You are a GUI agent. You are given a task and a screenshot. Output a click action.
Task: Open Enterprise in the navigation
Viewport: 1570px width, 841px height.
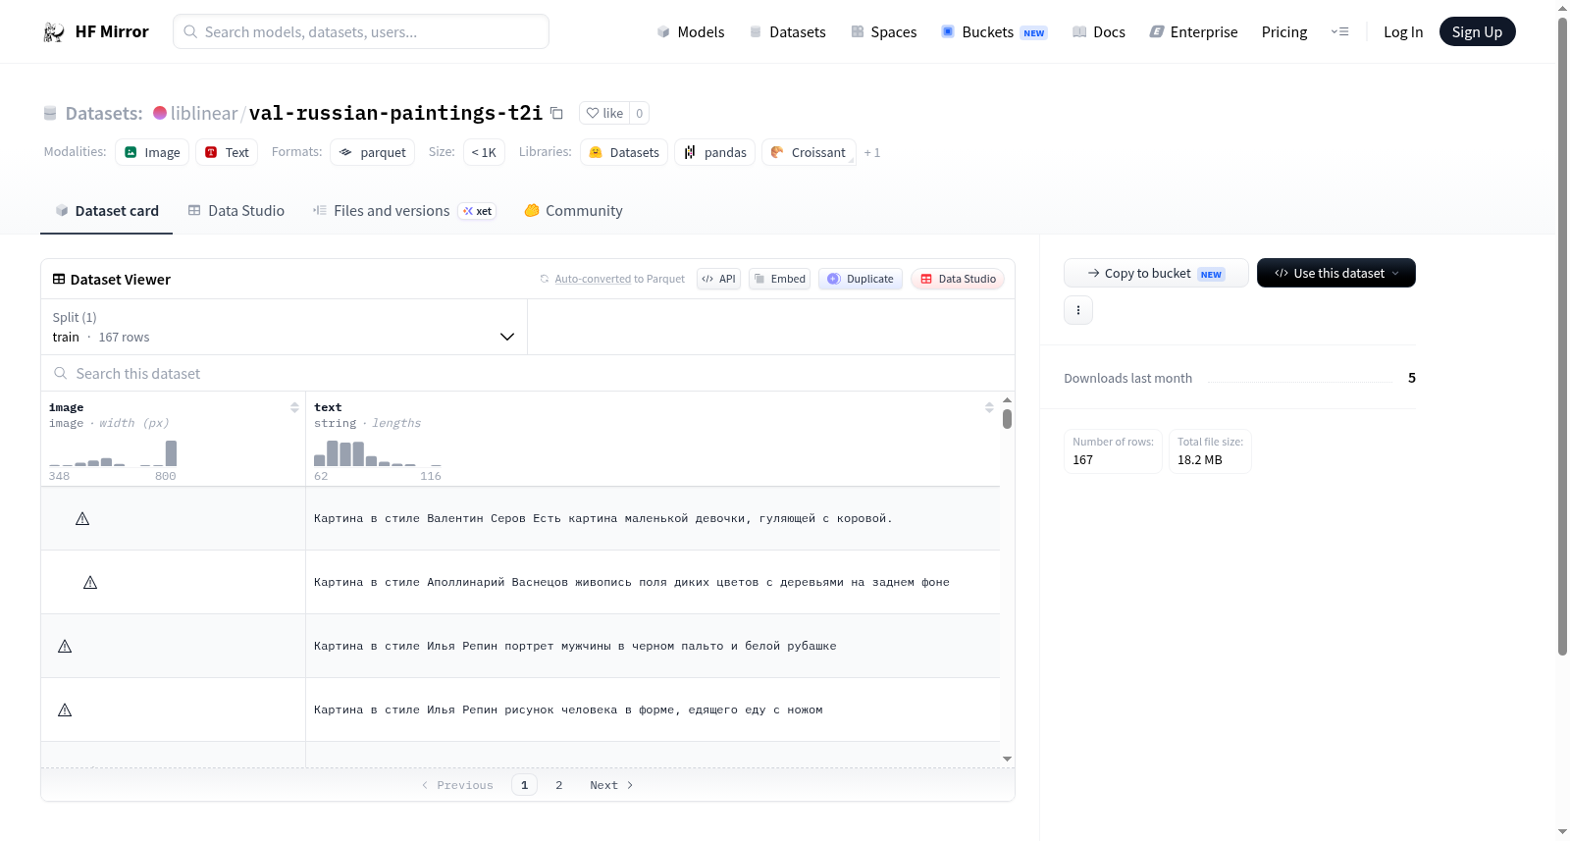[x=1193, y=32]
